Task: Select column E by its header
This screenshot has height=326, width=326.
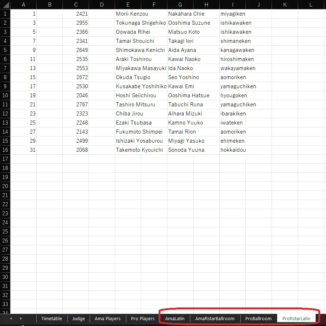Action: 128,5
